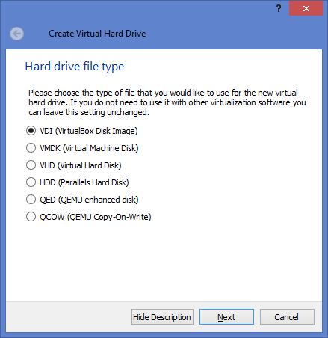The image size is (328, 338).
Task: Click the 'Hard drive file type' heading
Action: point(75,67)
